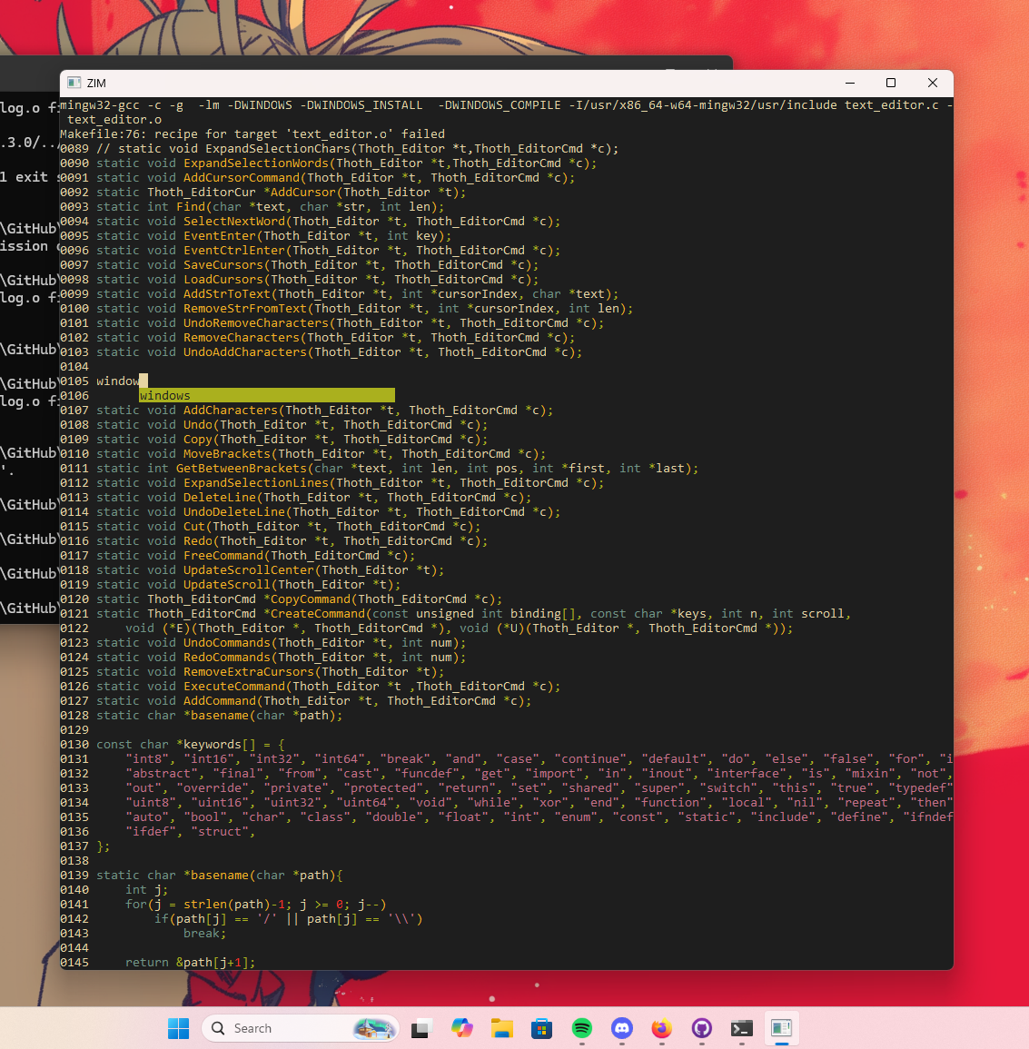1029x1049 pixels.
Task: Click 'AddCharacters' on line 0107
Action: (x=231, y=411)
